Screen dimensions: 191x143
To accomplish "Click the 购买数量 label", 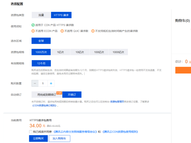I will (16, 83).
